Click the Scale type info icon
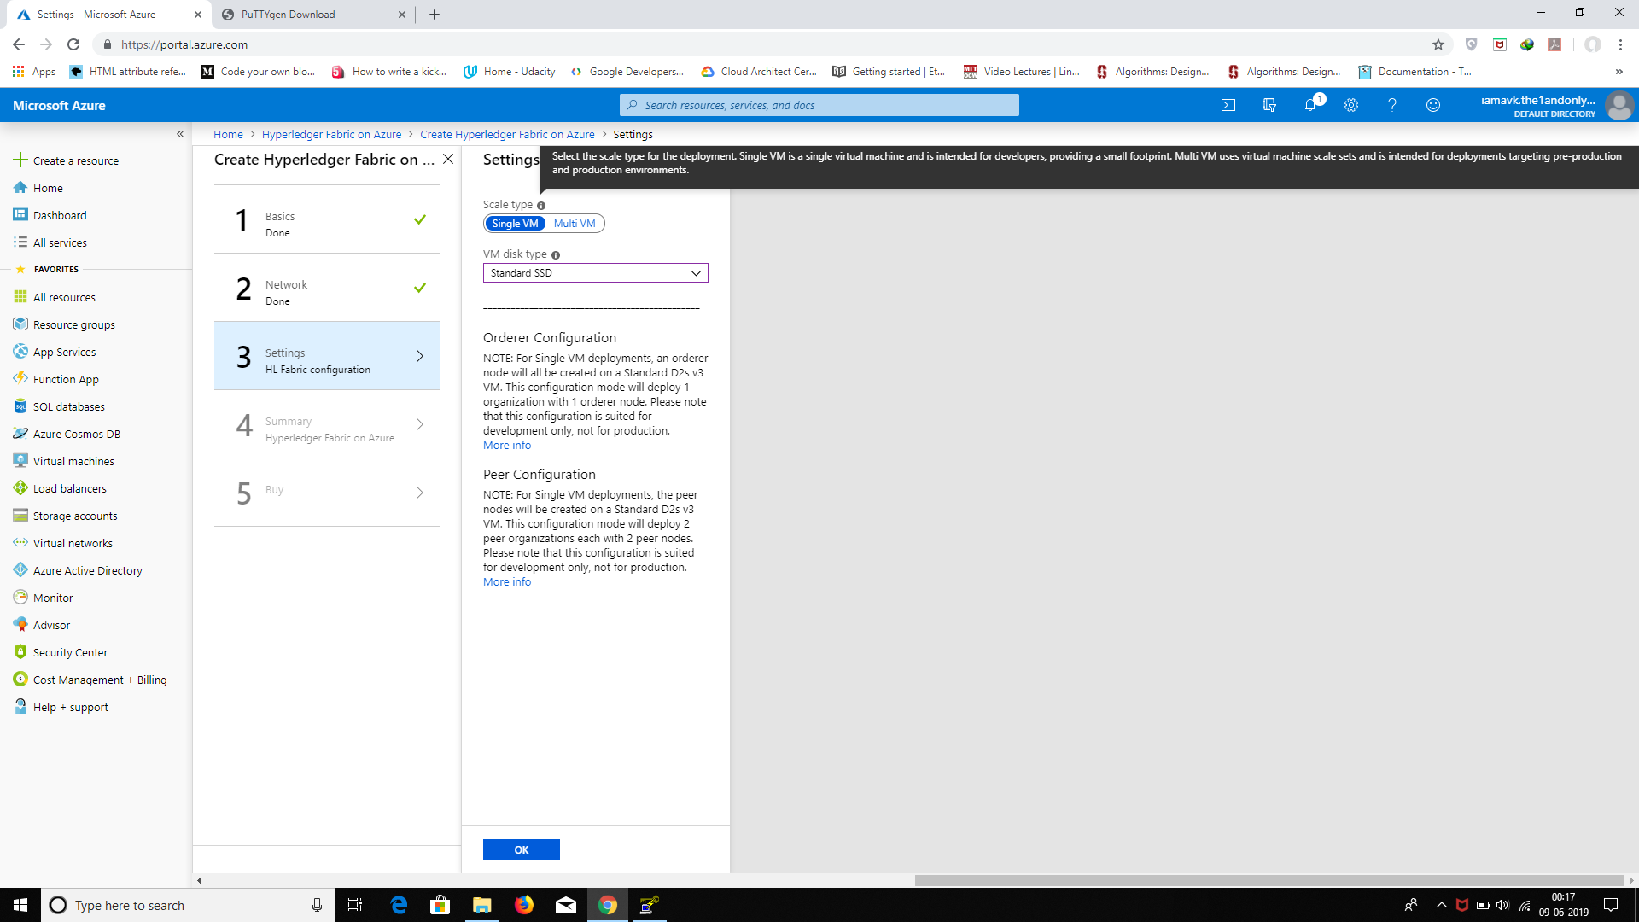1639x922 pixels. pyautogui.click(x=541, y=206)
